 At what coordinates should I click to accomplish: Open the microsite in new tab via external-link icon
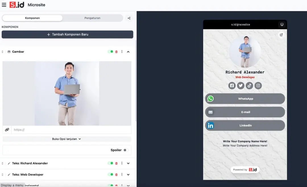point(281,35)
